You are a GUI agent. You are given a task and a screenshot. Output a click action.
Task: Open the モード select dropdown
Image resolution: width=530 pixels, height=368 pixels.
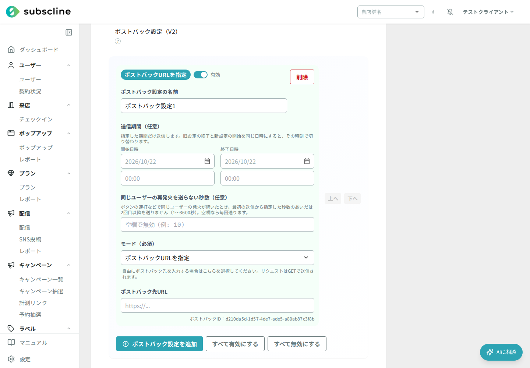(218, 258)
